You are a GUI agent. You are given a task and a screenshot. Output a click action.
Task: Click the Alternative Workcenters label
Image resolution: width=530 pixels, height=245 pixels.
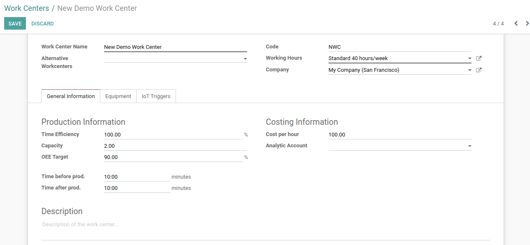point(57,62)
